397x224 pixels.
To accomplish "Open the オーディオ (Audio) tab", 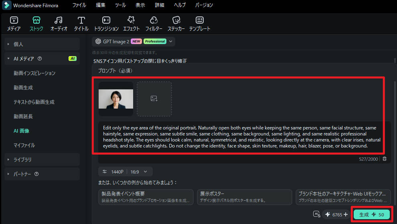I will pos(59,24).
